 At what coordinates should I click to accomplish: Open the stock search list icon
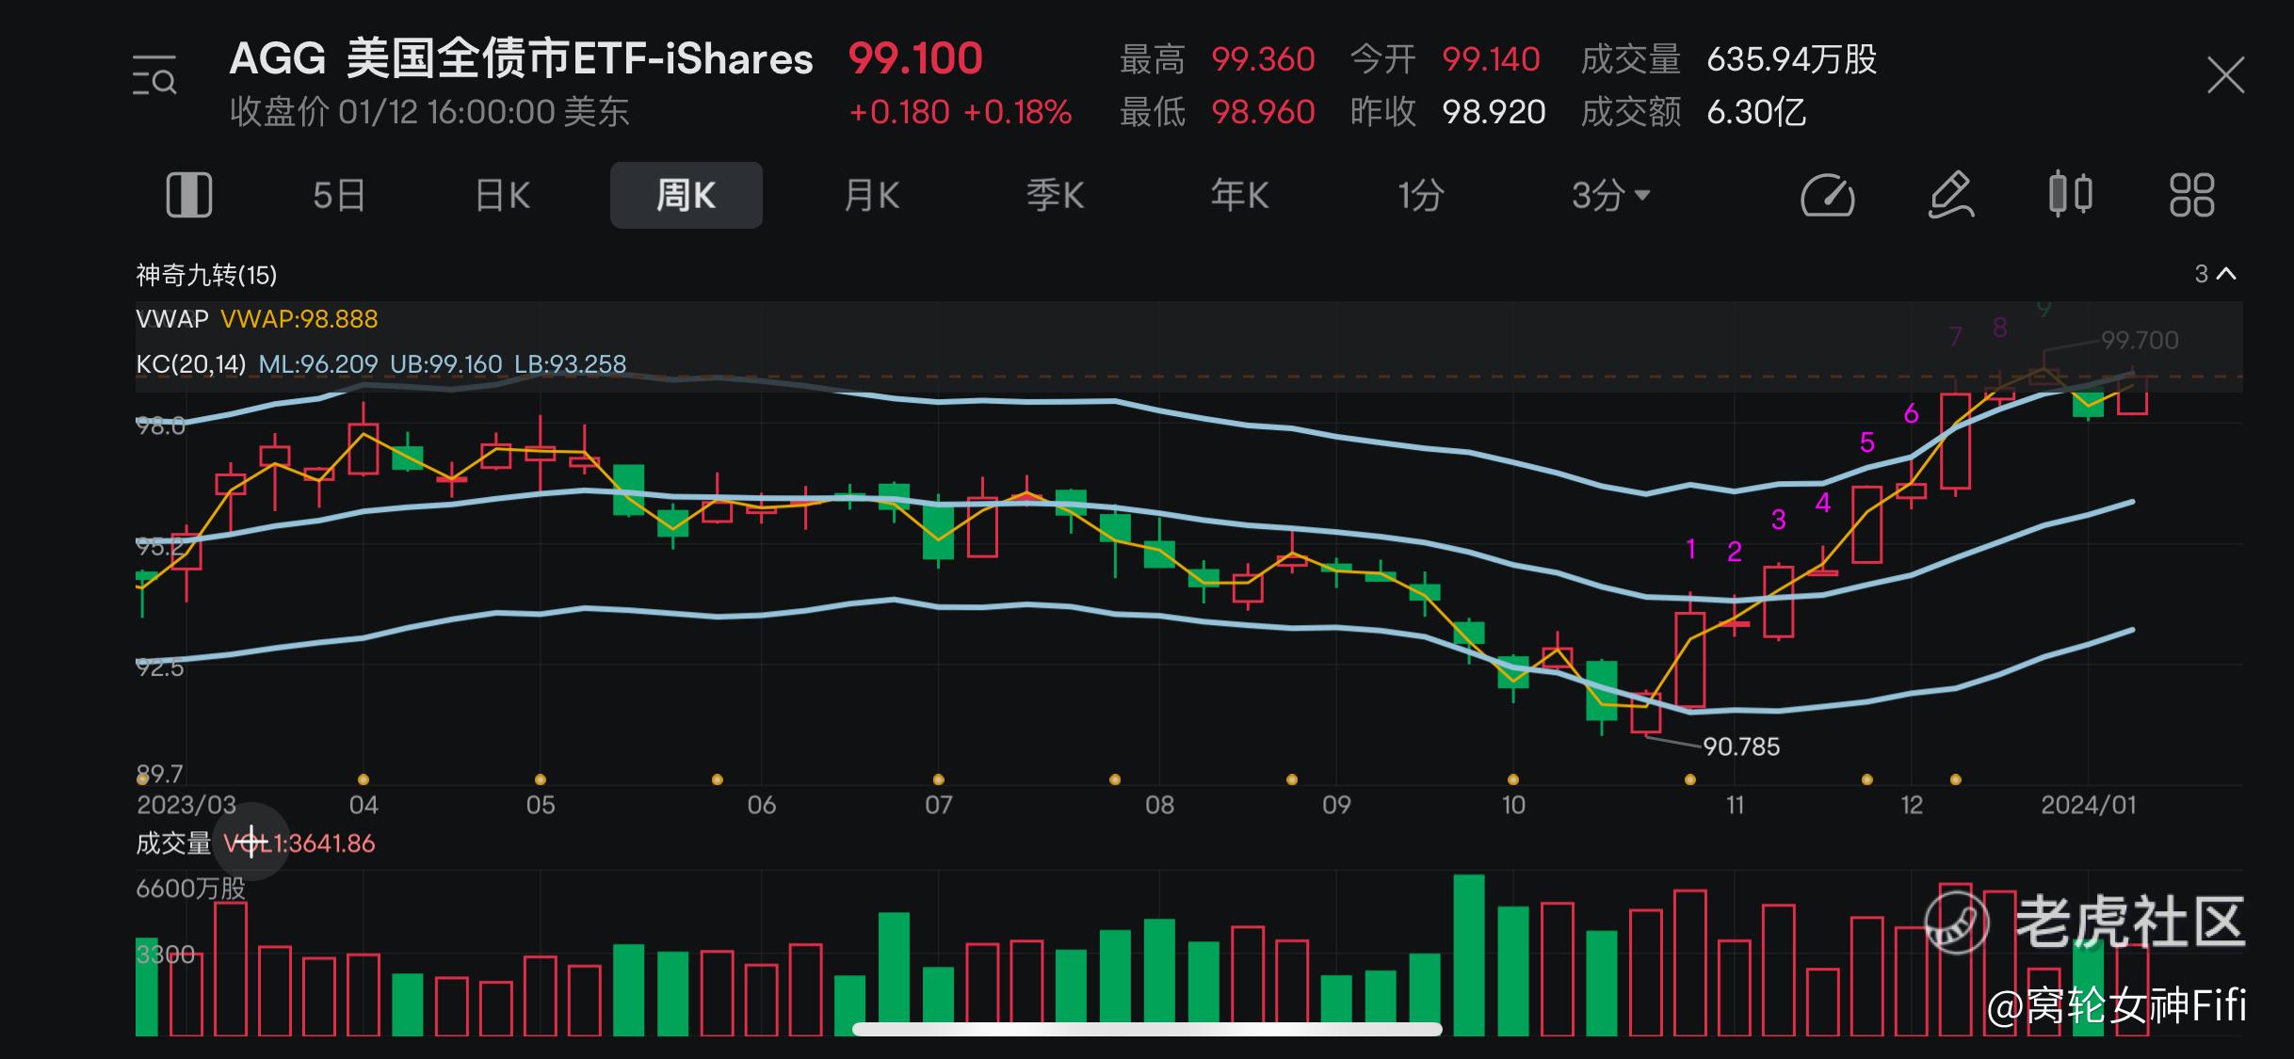[154, 75]
